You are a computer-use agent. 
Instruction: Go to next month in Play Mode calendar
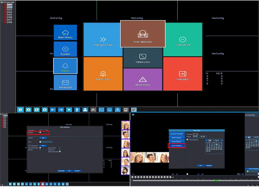pos(222,140)
